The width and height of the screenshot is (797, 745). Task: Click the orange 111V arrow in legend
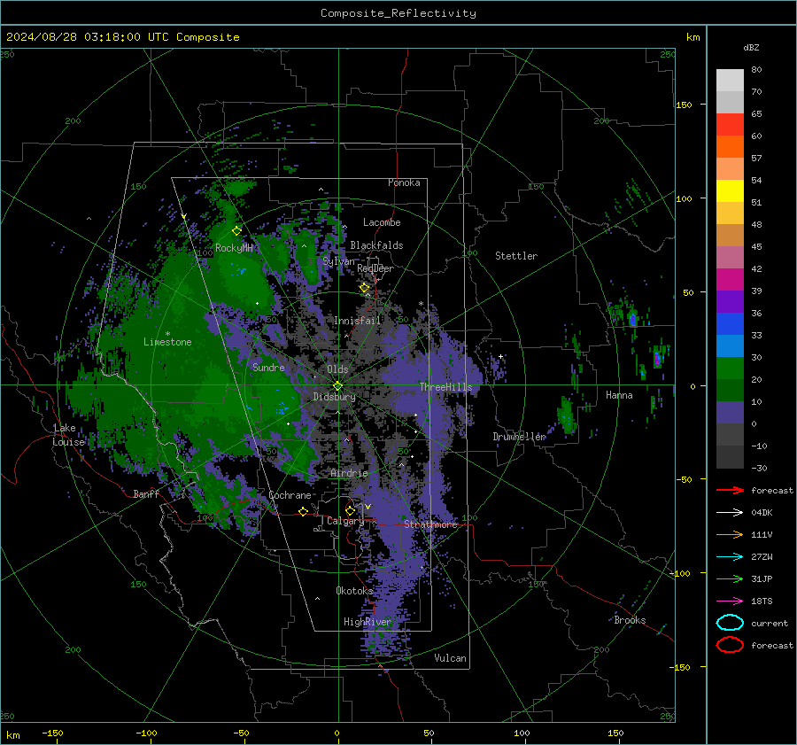point(730,534)
